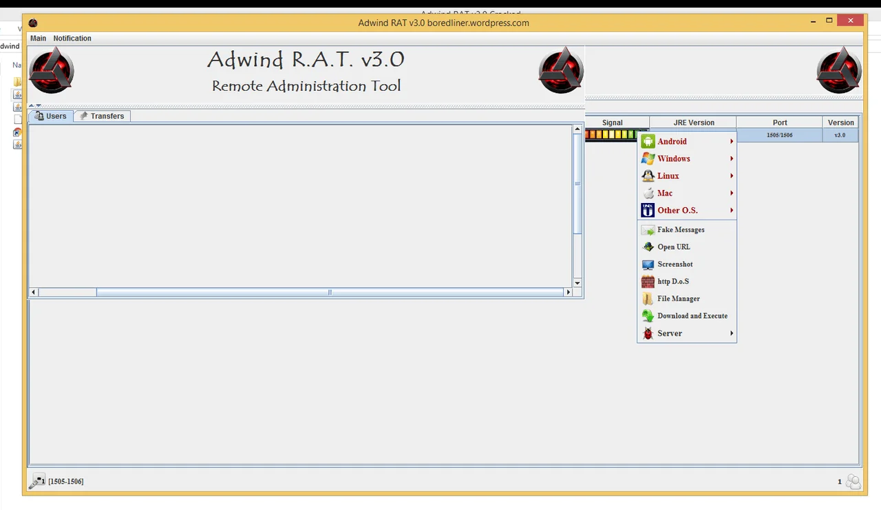This screenshot has width=881, height=510.
Task: Select the Other O.S. entry
Action: [x=677, y=210]
